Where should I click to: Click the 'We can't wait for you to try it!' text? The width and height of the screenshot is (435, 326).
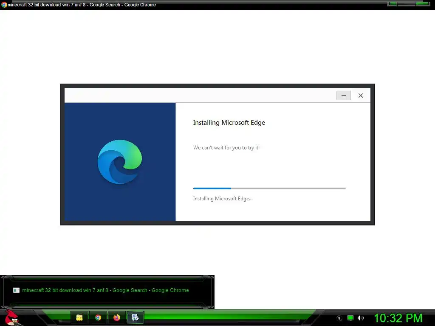226,148
